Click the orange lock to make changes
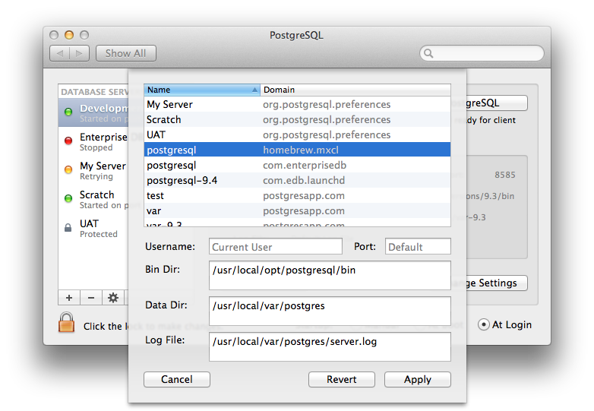This screenshot has height=411, width=594. click(66, 322)
